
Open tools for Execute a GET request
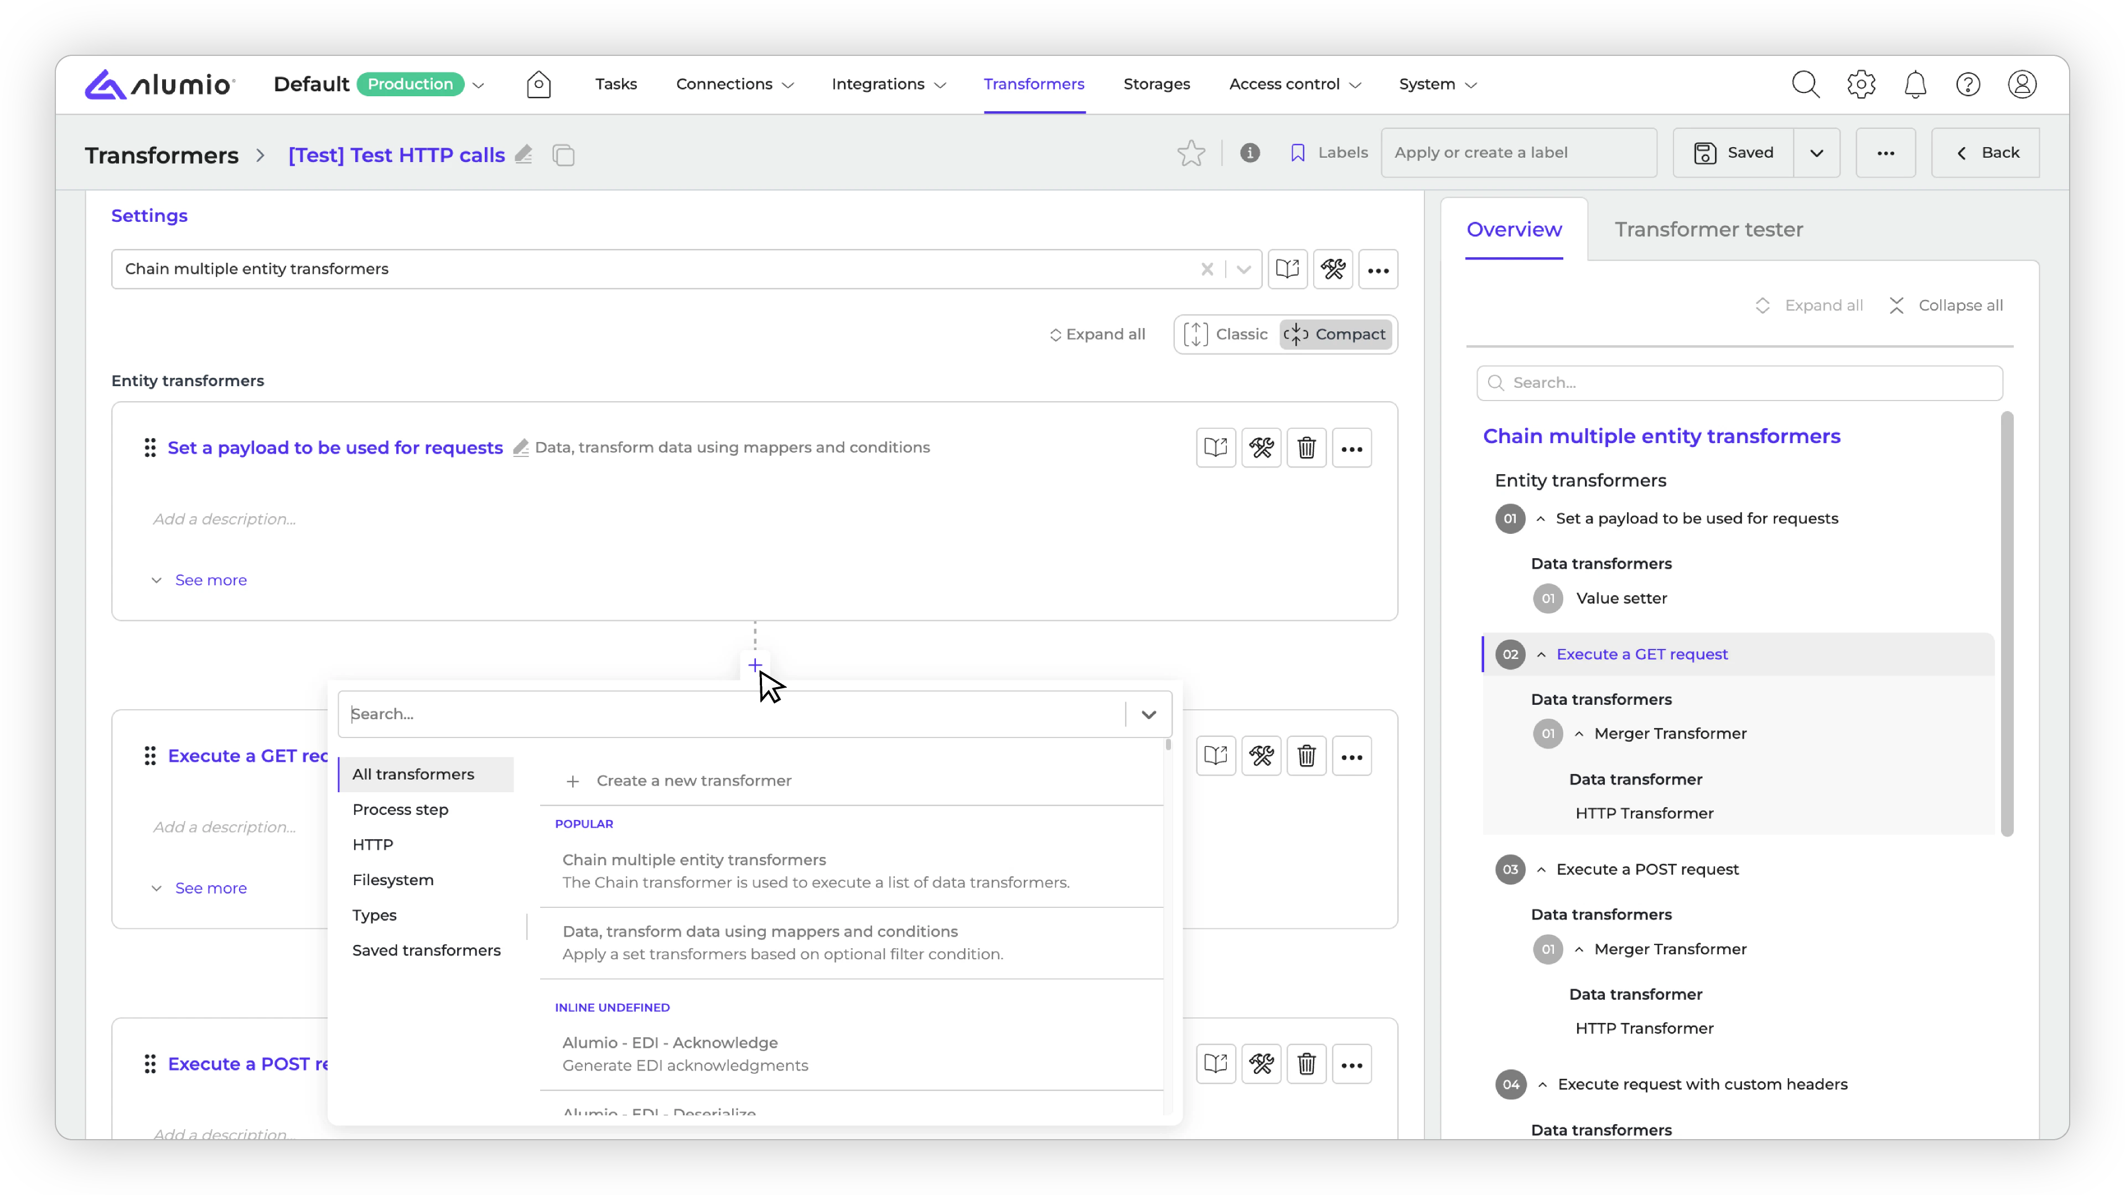(1261, 755)
